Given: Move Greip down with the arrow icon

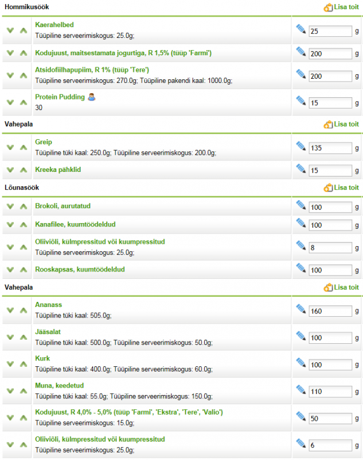Looking at the screenshot, I should 10,147.
